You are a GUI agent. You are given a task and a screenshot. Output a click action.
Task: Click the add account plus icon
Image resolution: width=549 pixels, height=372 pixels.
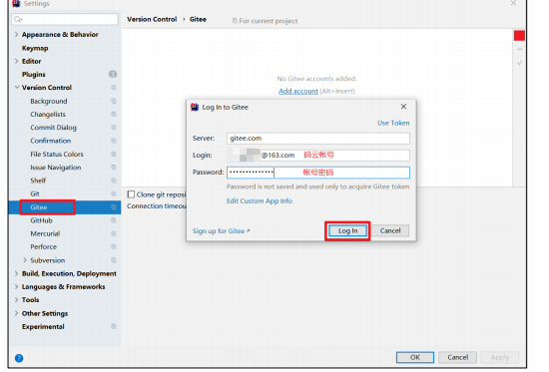click(x=520, y=36)
